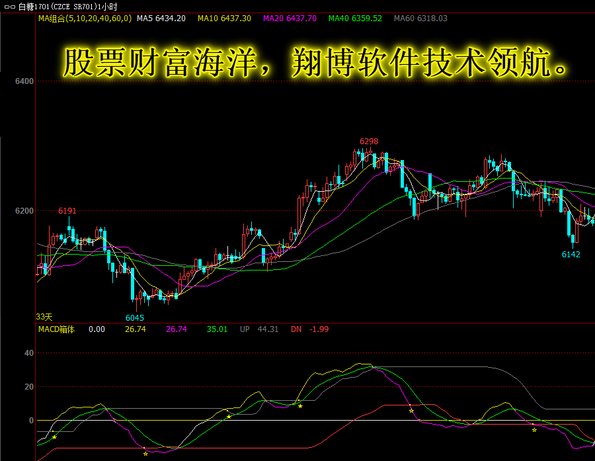Click the MA5 6434.20 value label

click(161, 19)
